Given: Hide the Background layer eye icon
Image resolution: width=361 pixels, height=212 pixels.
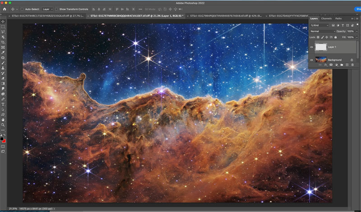Looking at the screenshot, I should click(x=312, y=60).
